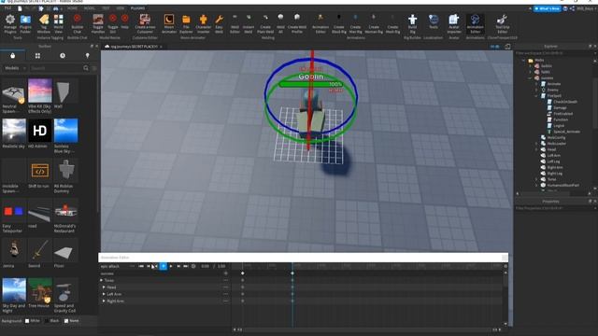
Task: Select the first summary keyframe diamond
Action: (243, 273)
